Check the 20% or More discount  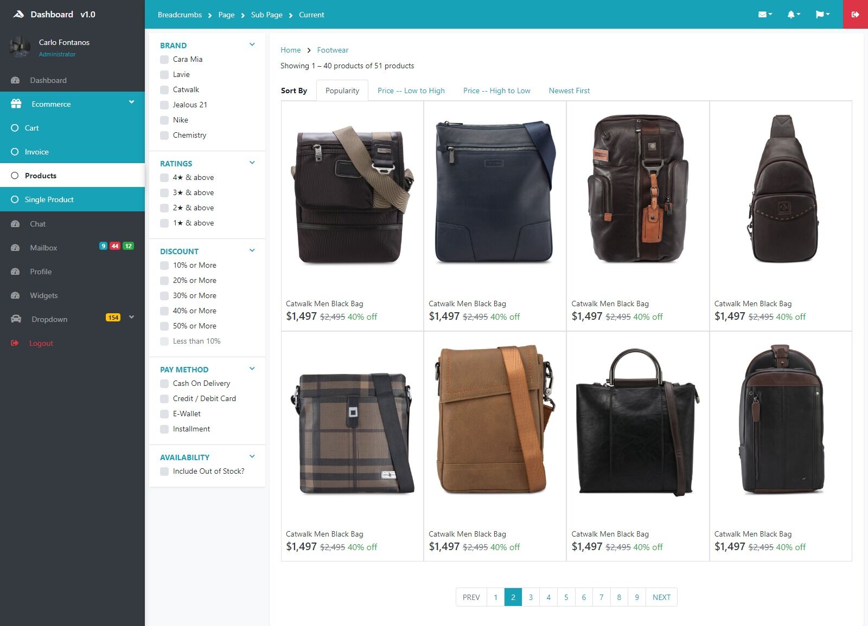[164, 281]
